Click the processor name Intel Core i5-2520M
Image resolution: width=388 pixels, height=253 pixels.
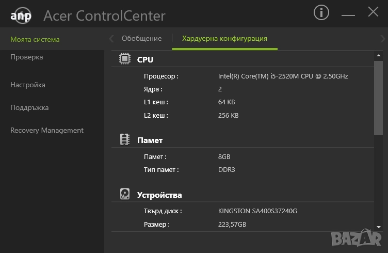[x=283, y=76]
